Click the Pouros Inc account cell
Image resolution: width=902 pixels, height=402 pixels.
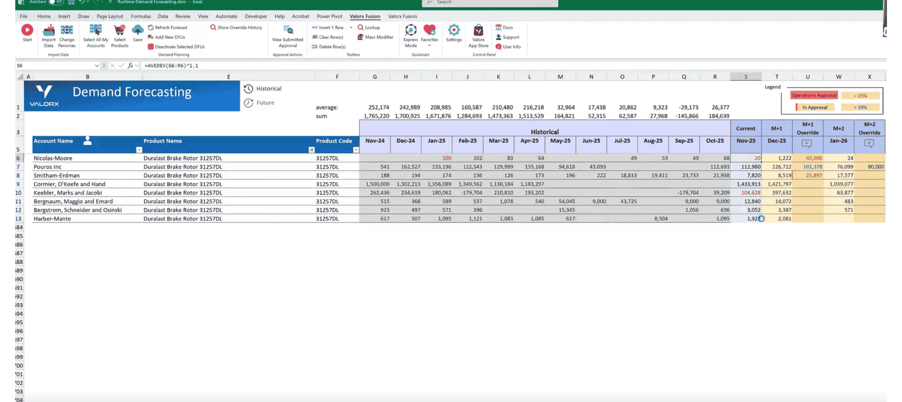[87, 167]
